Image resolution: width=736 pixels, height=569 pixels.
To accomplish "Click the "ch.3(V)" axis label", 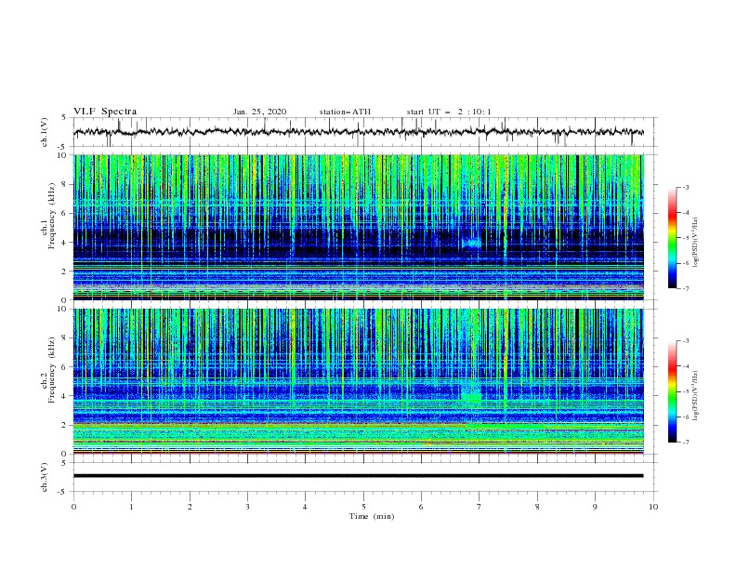I will (x=45, y=477).
